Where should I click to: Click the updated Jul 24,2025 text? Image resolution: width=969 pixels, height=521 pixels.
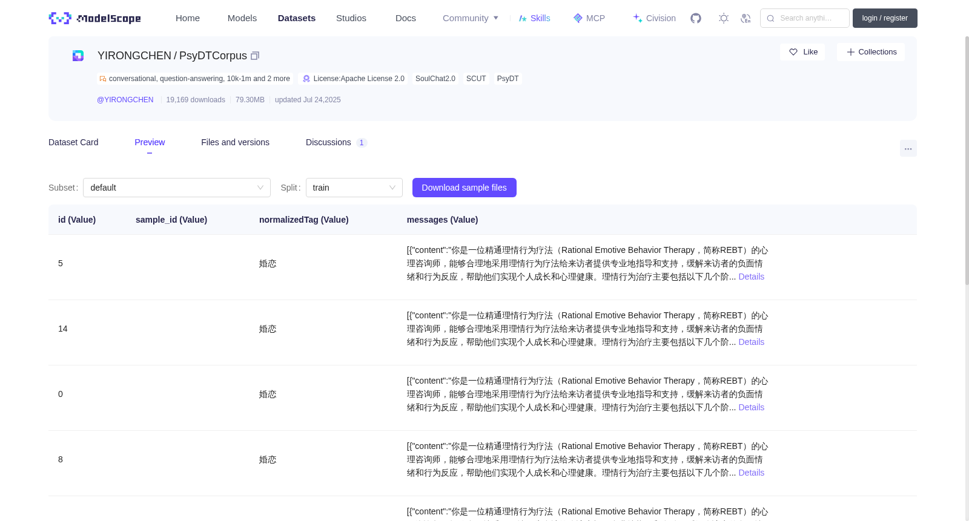(308, 100)
